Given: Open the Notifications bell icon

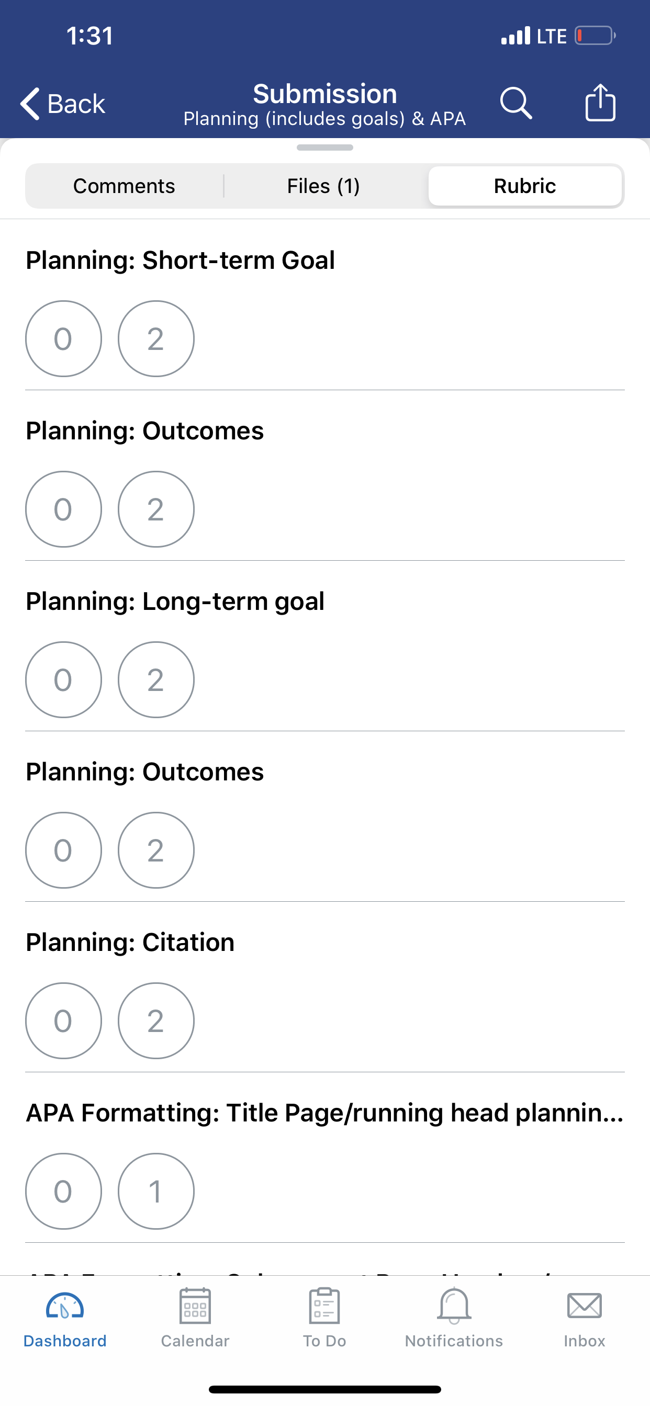Looking at the screenshot, I should [454, 1306].
